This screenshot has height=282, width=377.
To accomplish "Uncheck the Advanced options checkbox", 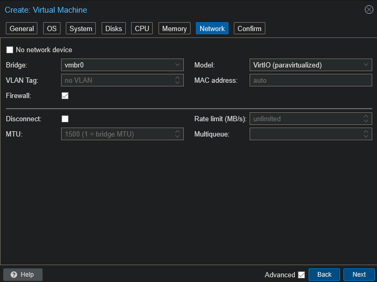I will tap(301, 275).
